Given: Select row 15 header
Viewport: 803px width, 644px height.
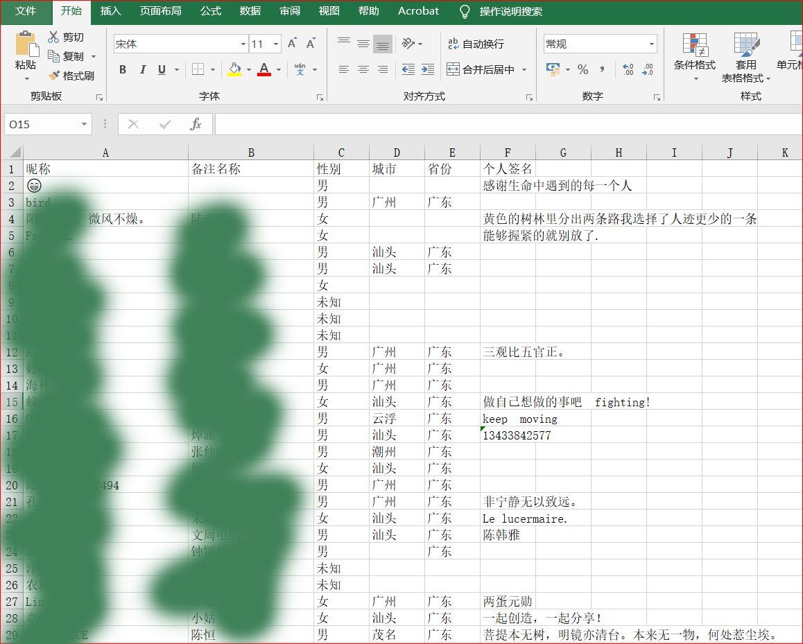Looking at the screenshot, I should [12, 402].
